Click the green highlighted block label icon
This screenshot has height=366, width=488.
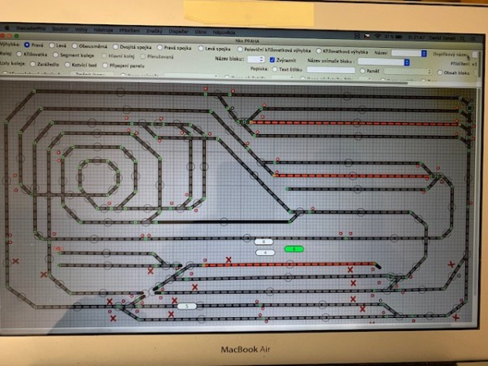pos(294,249)
